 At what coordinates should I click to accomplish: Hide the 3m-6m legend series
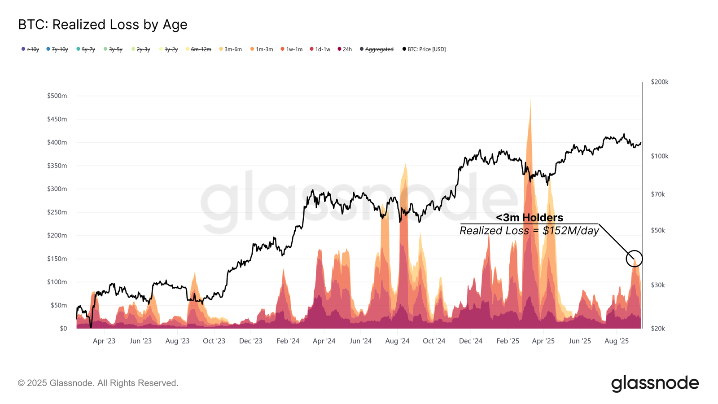coord(231,49)
